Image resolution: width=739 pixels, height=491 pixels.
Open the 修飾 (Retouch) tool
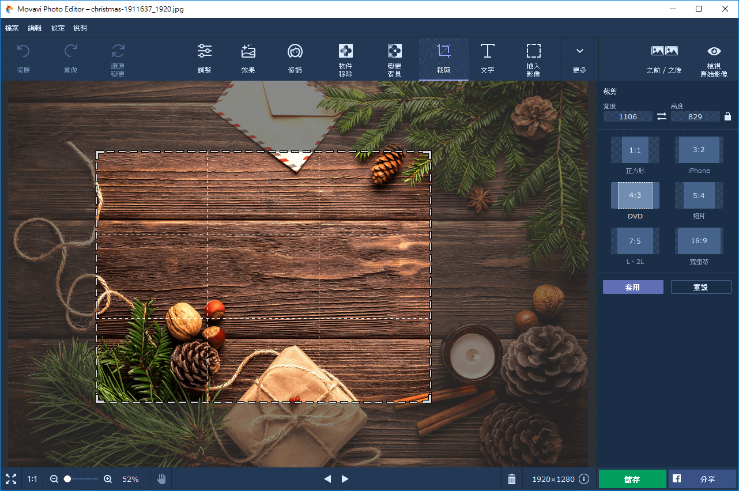tap(295, 59)
